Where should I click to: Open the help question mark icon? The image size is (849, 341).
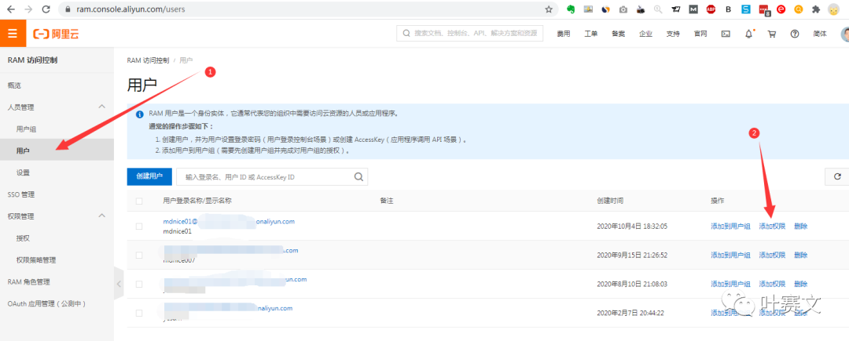[x=795, y=34]
